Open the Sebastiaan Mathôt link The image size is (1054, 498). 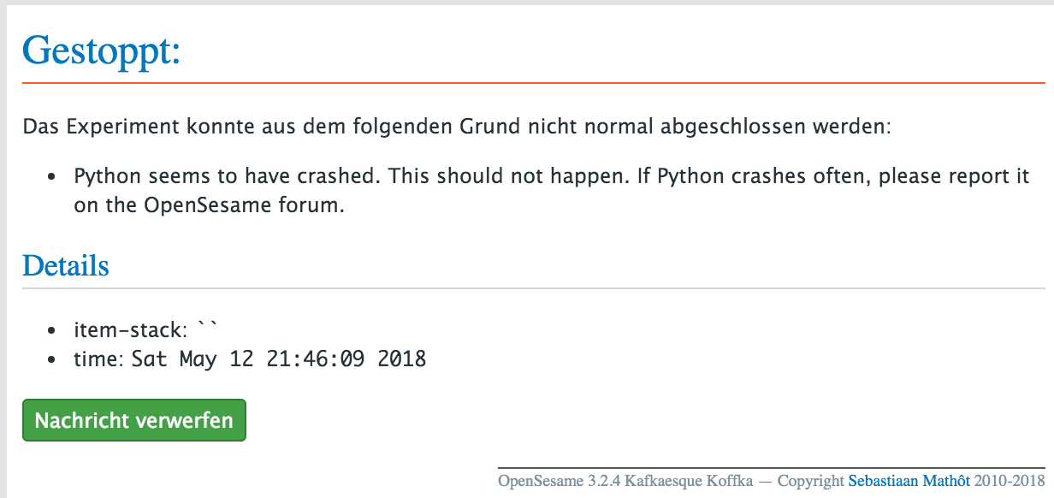pyautogui.click(x=908, y=481)
